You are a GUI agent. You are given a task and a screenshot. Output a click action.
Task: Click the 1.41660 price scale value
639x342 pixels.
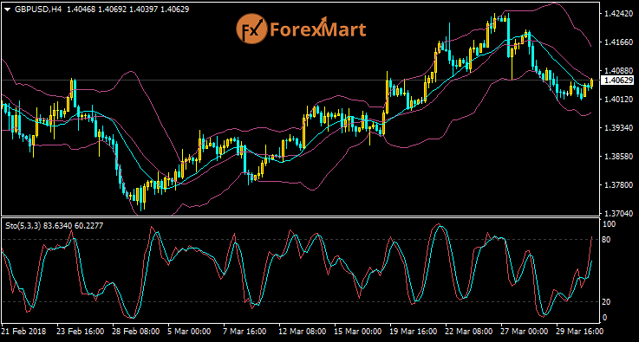coord(618,42)
